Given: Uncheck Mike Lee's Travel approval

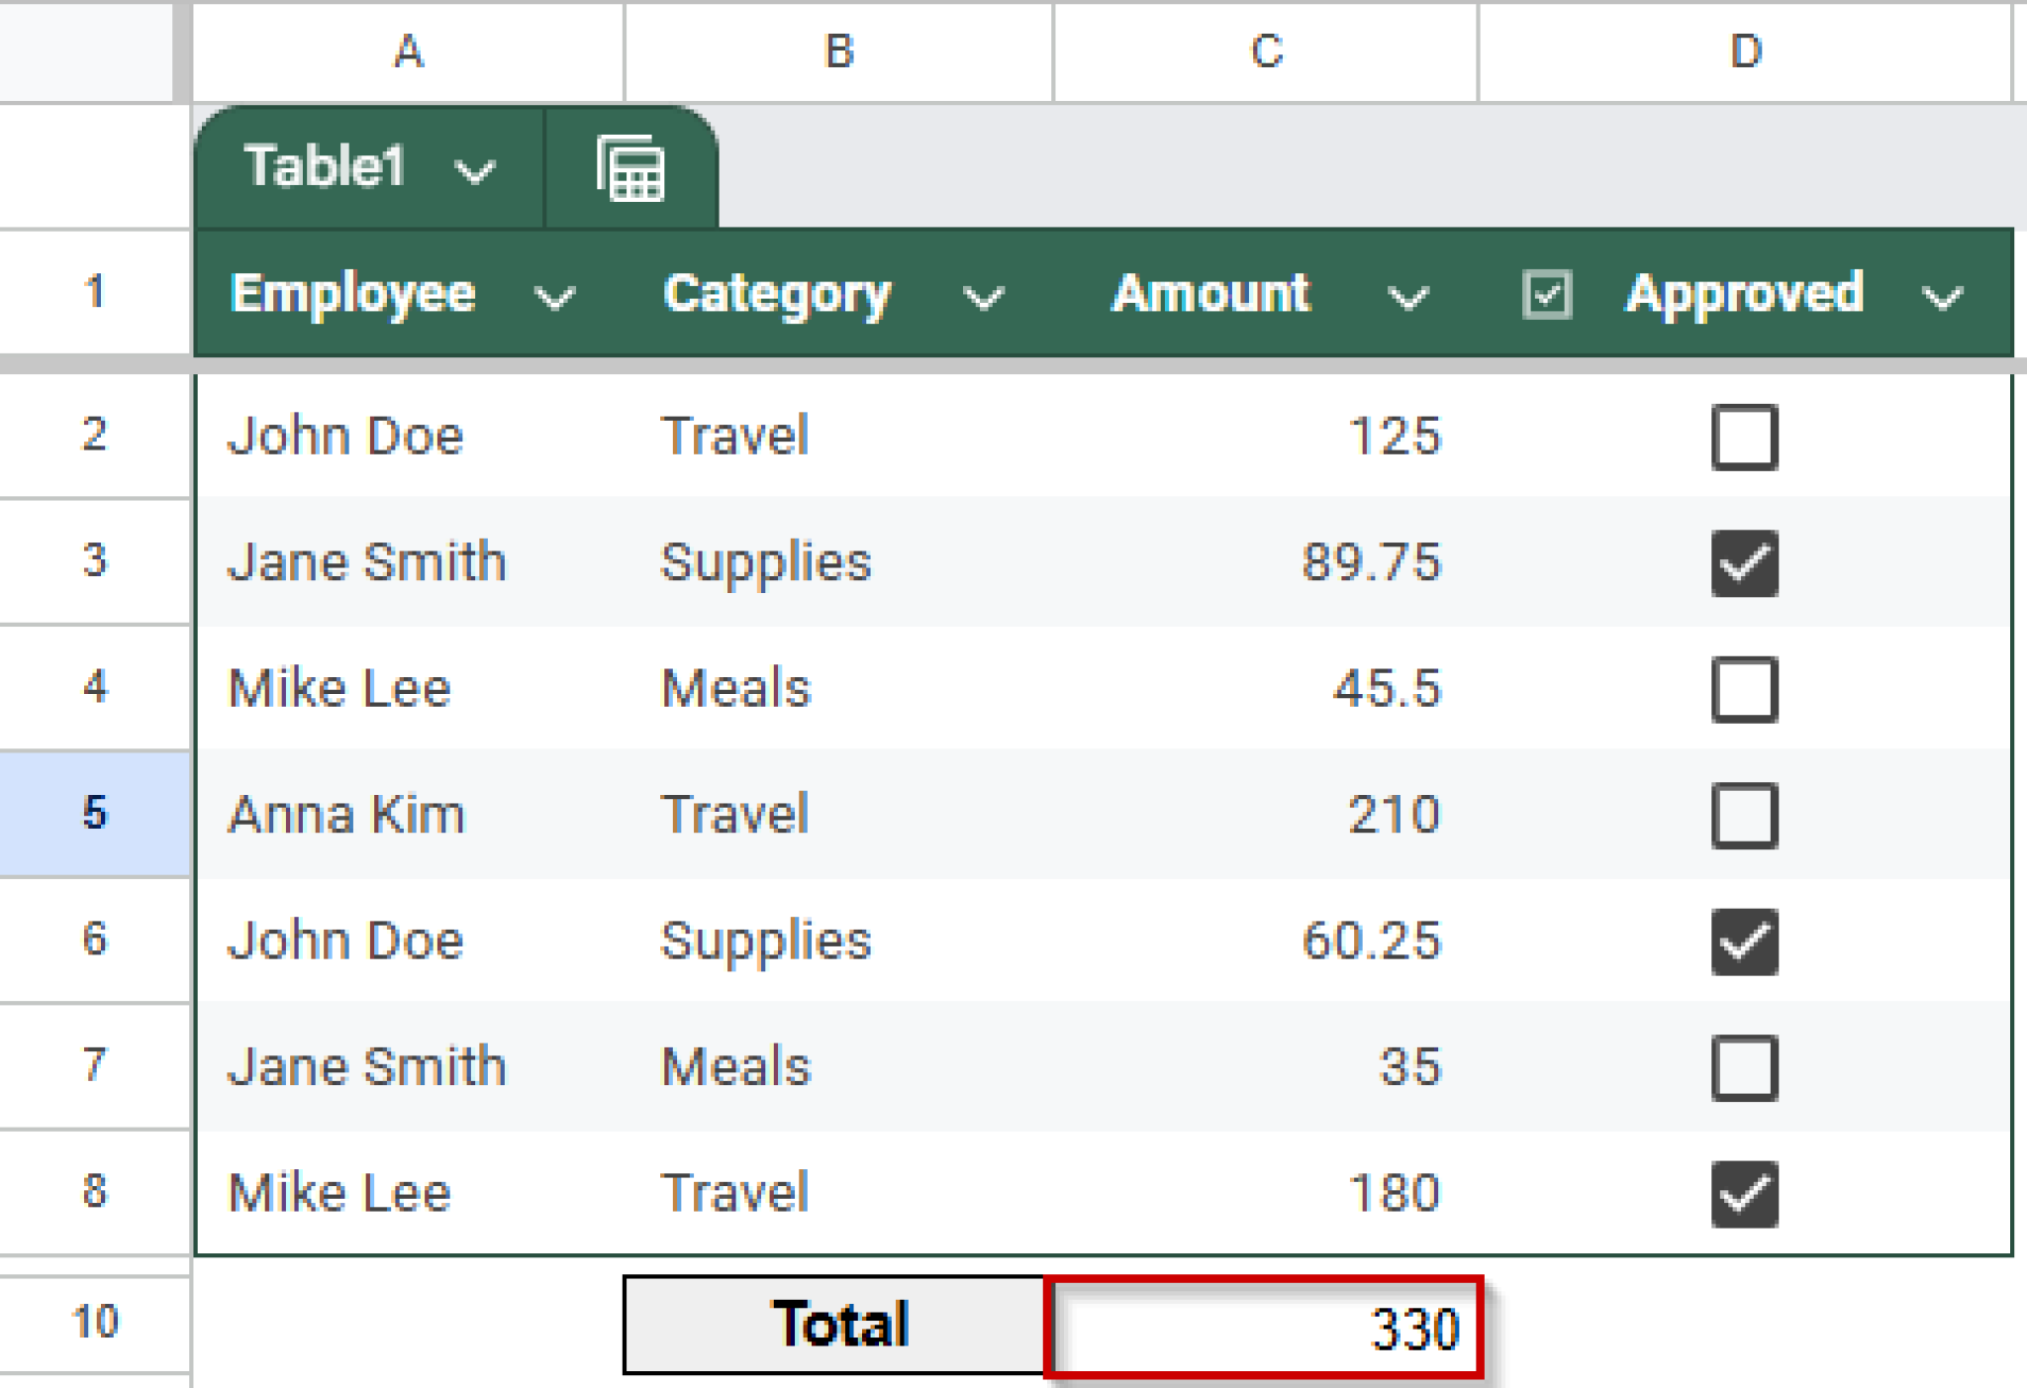Looking at the screenshot, I should [x=1746, y=1196].
